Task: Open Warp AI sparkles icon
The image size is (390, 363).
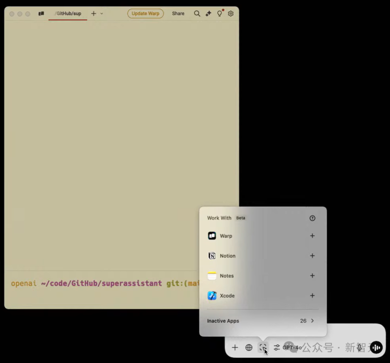Action: click(208, 13)
